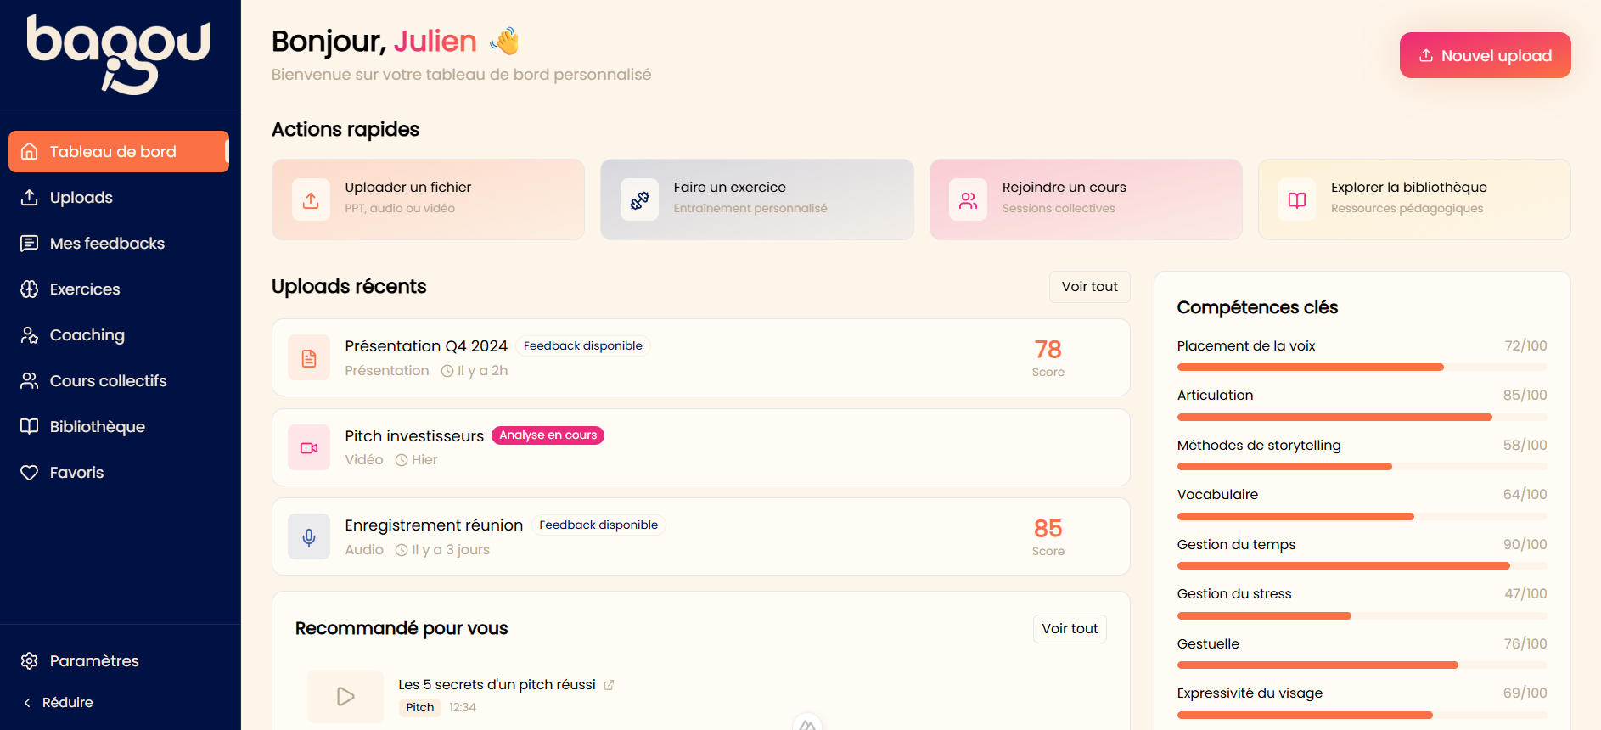This screenshot has height=730, width=1601.
Task: Open Paramètres settings
Action: tap(93, 661)
